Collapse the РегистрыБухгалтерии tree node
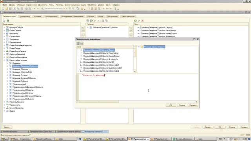The width and height of the screenshot is (251, 141). click(x=4, y=60)
